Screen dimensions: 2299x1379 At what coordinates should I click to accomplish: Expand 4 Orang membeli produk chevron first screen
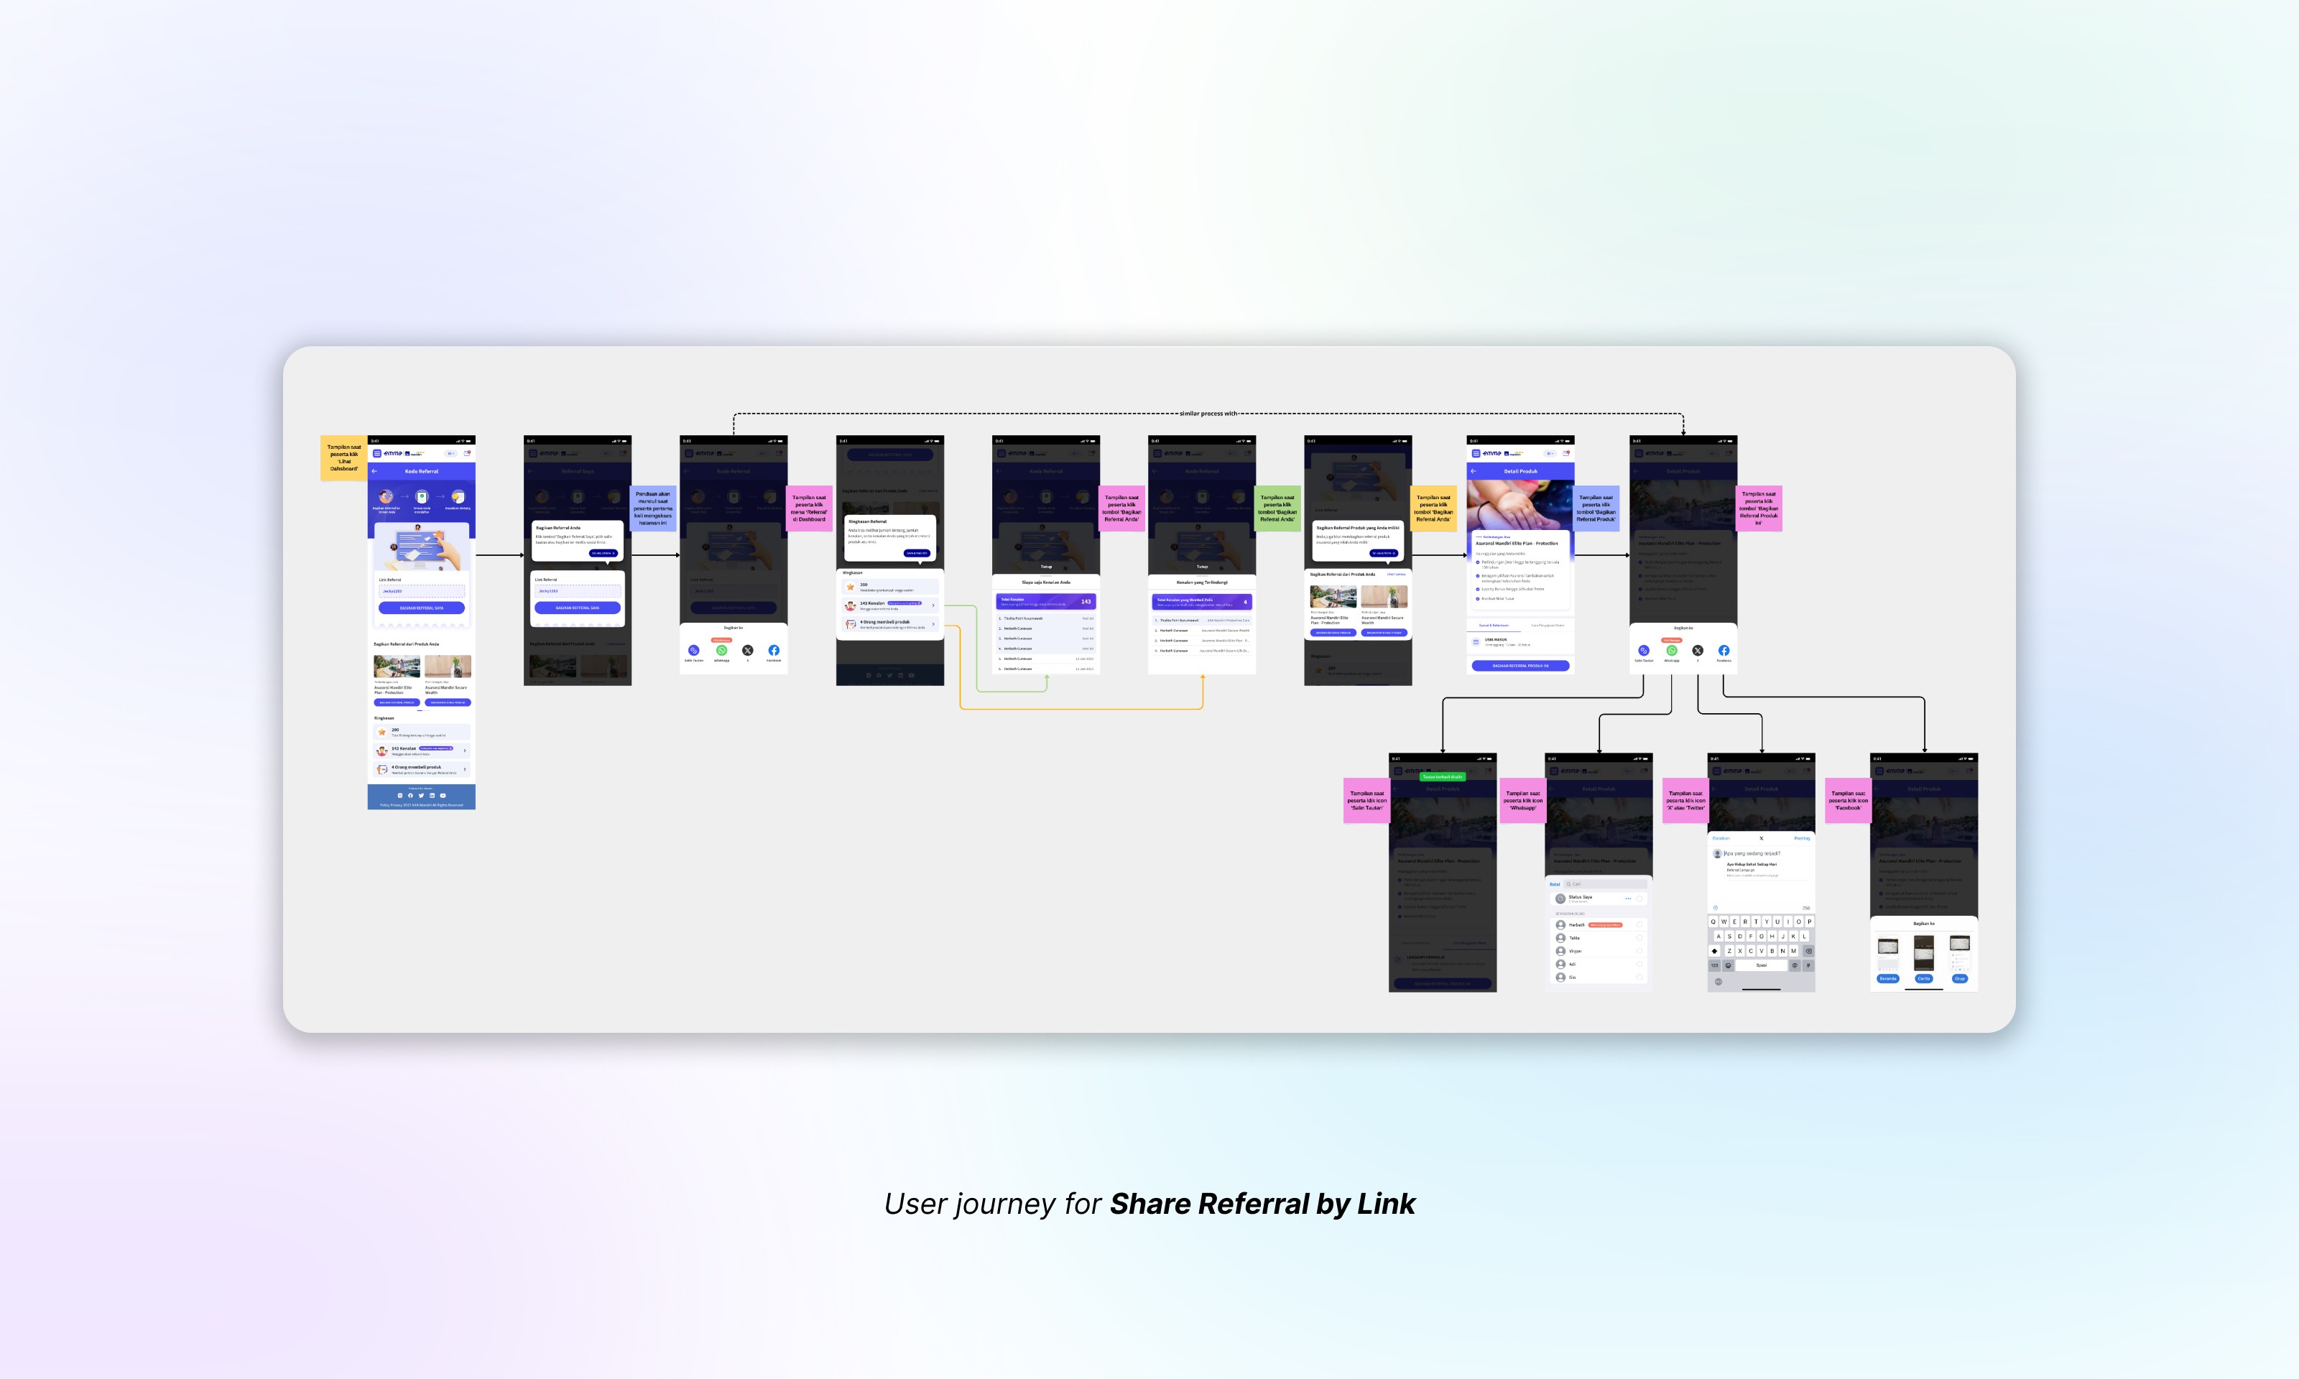[465, 769]
